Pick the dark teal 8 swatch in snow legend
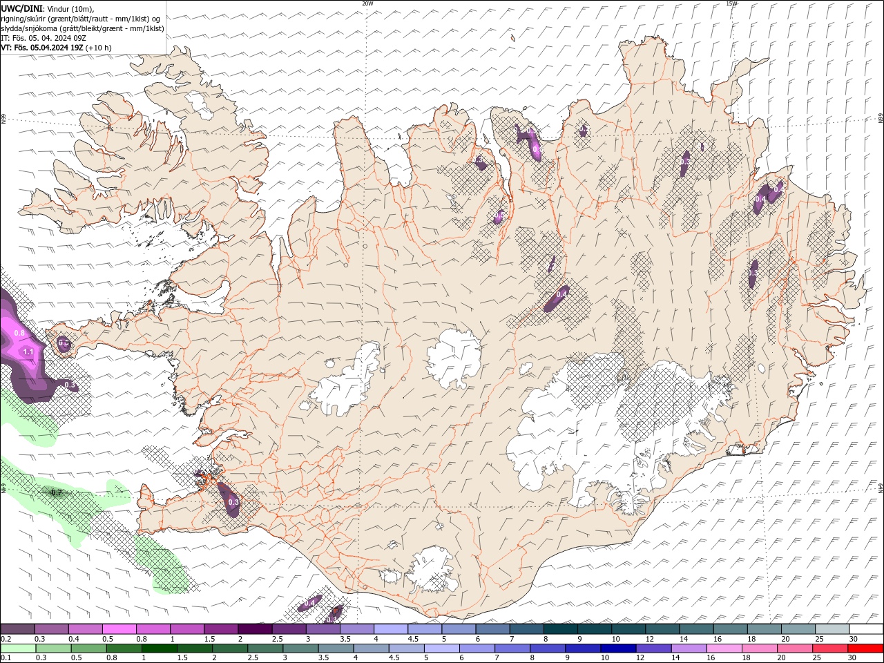Screen dimensions: 884x663 pos(561,629)
